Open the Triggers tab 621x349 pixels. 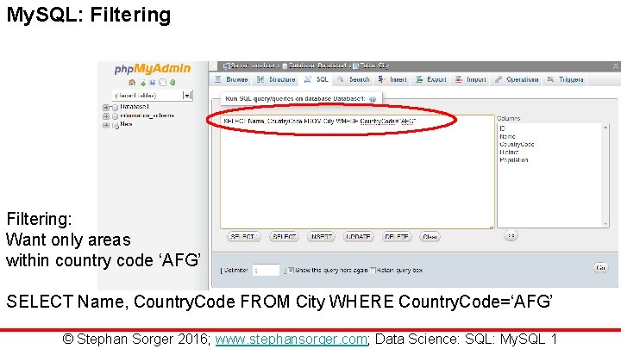click(x=565, y=79)
